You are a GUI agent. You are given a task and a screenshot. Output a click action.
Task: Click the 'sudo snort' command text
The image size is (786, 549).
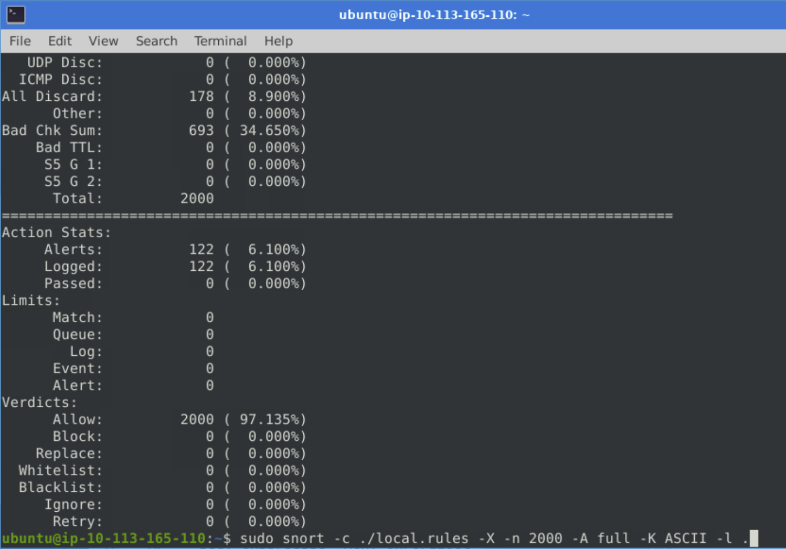(x=282, y=539)
